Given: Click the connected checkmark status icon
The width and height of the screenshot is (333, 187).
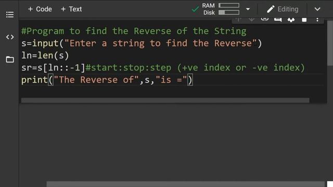Looking at the screenshot, I should [195, 9].
